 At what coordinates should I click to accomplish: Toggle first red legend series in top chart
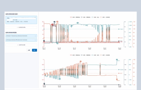pyautogui.click(x=75, y=17)
